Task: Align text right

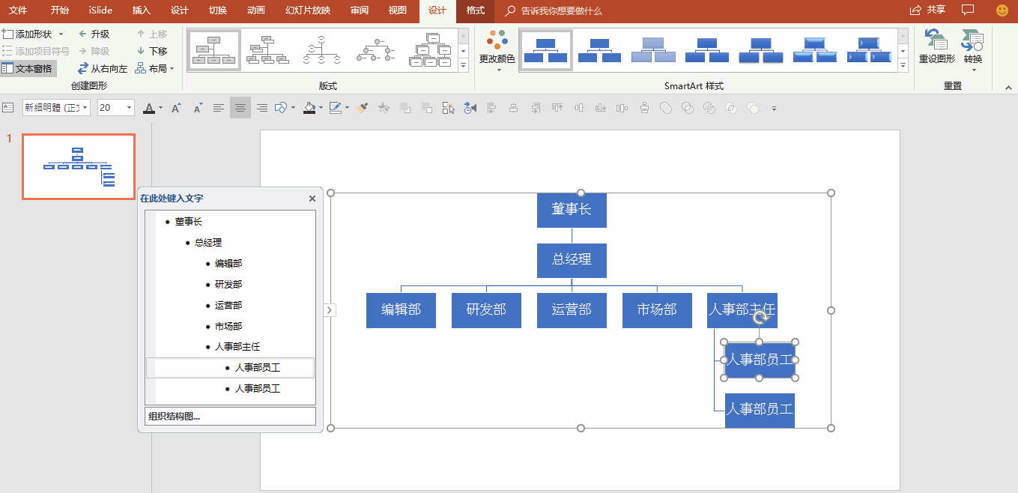Action: (261, 108)
